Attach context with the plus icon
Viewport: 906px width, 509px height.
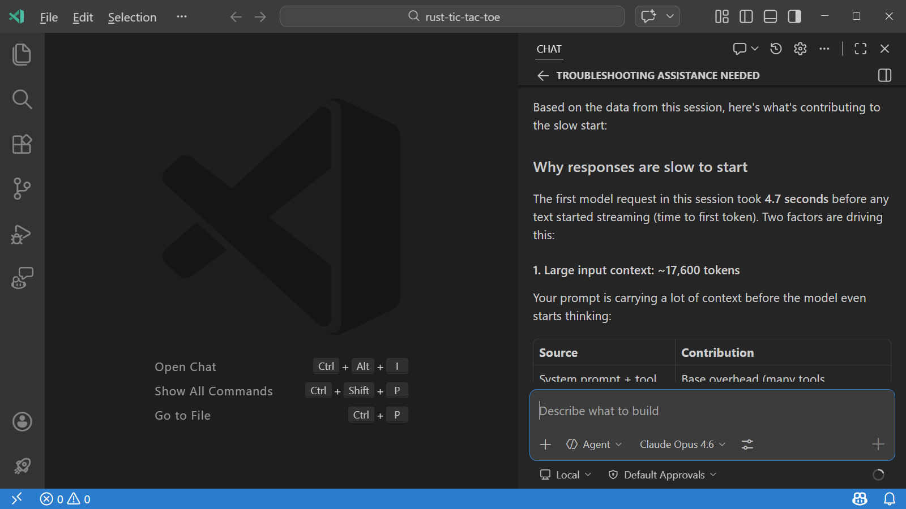pyautogui.click(x=545, y=444)
